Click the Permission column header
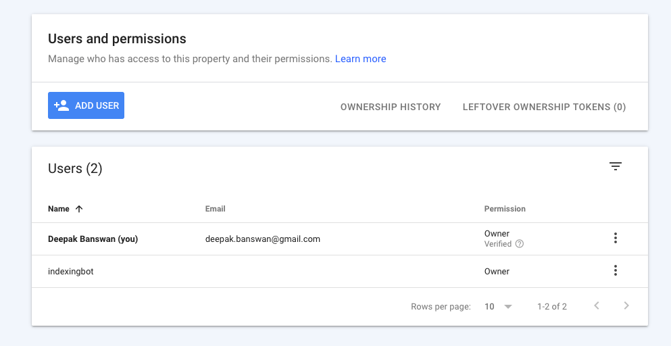Screen dimensions: 671x346 click(x=505, y=209)
